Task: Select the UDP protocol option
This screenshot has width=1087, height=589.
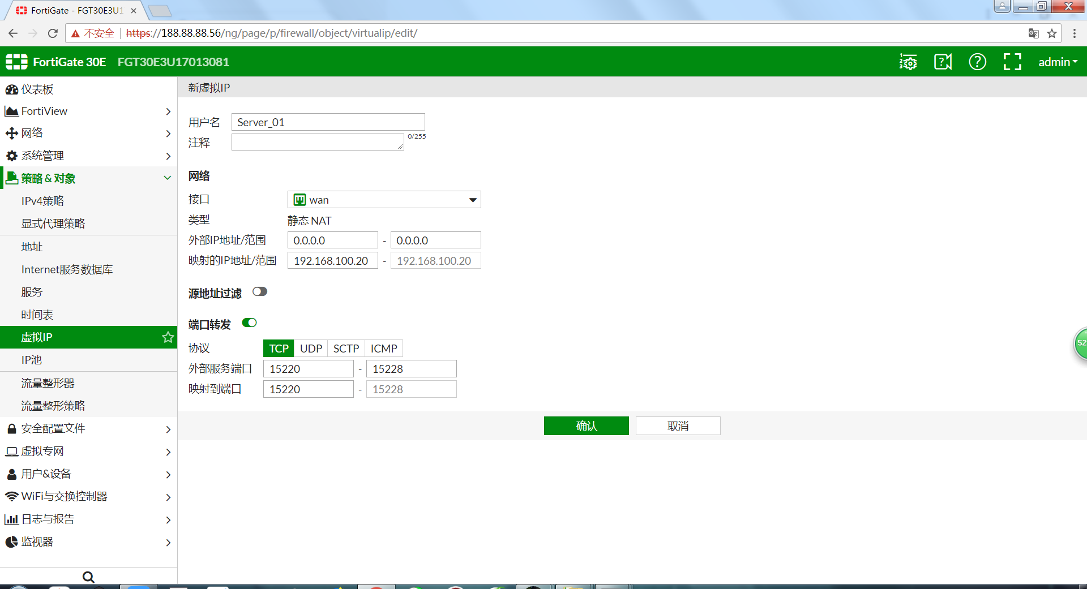Action: (x=311, y=349)
